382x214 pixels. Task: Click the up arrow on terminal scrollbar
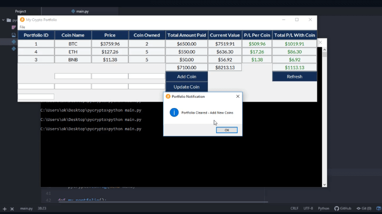[x=324, y=50]
